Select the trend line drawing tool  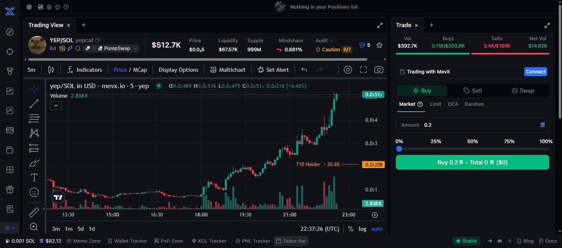click(x=34, y=104)
